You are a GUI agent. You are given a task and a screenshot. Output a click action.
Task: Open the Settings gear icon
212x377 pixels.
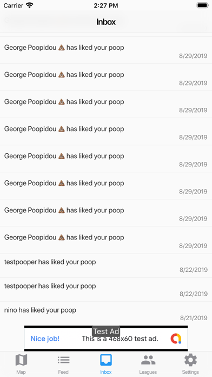pos(190,360)
